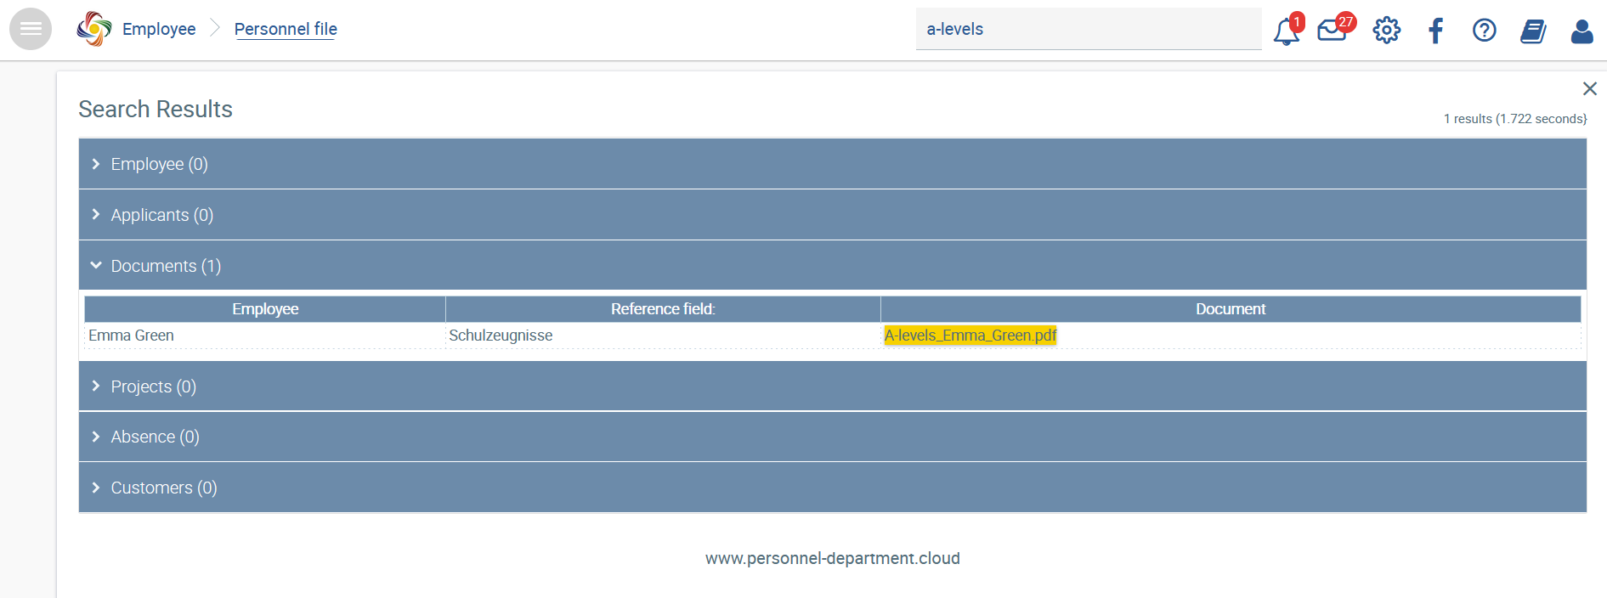Open the hamburger main menu
The height and width of the screenshot is (598, 1607).
point(31,29)
